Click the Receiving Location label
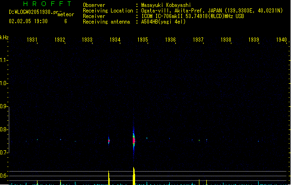This screenshot has width=291, height=185. tap(108, 11)
